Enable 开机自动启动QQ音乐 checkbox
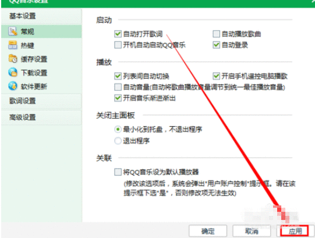Image resolution: width=315 pixels, height=238 pixels. (118, 45)
